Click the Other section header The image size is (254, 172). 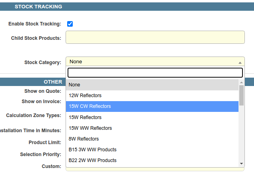(x=53, y=82)
